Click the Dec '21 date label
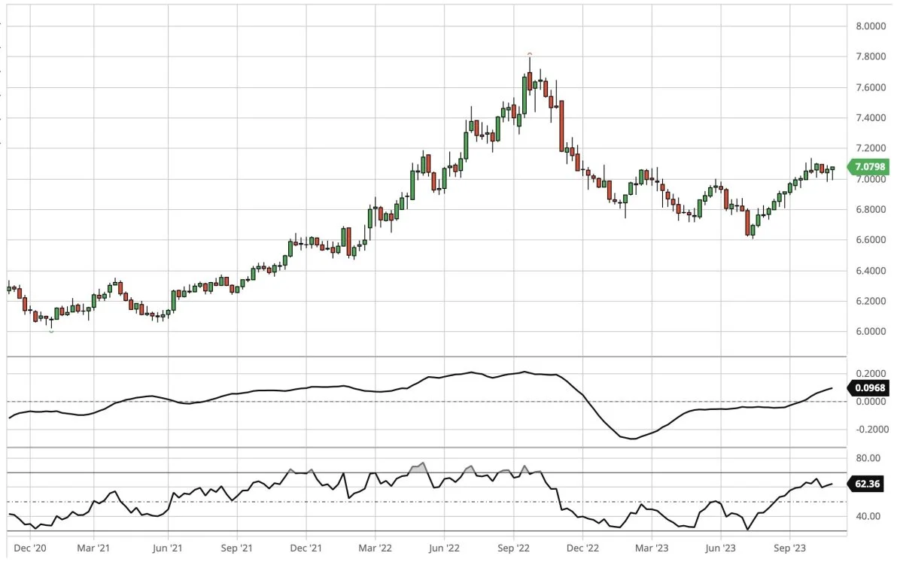Viewport: 903px width, 565px height. (x=307, y=549)
